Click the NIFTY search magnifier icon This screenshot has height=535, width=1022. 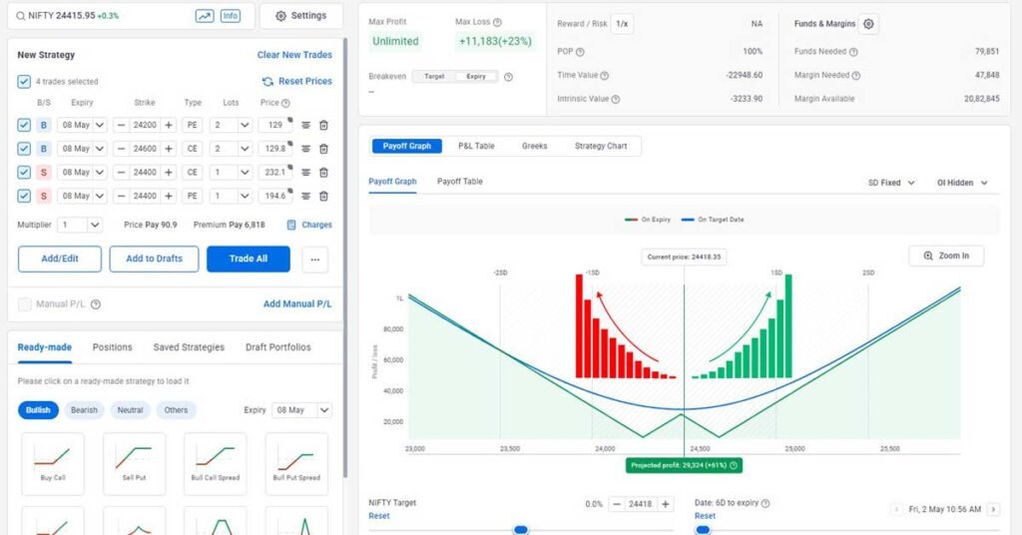[20, 16]
